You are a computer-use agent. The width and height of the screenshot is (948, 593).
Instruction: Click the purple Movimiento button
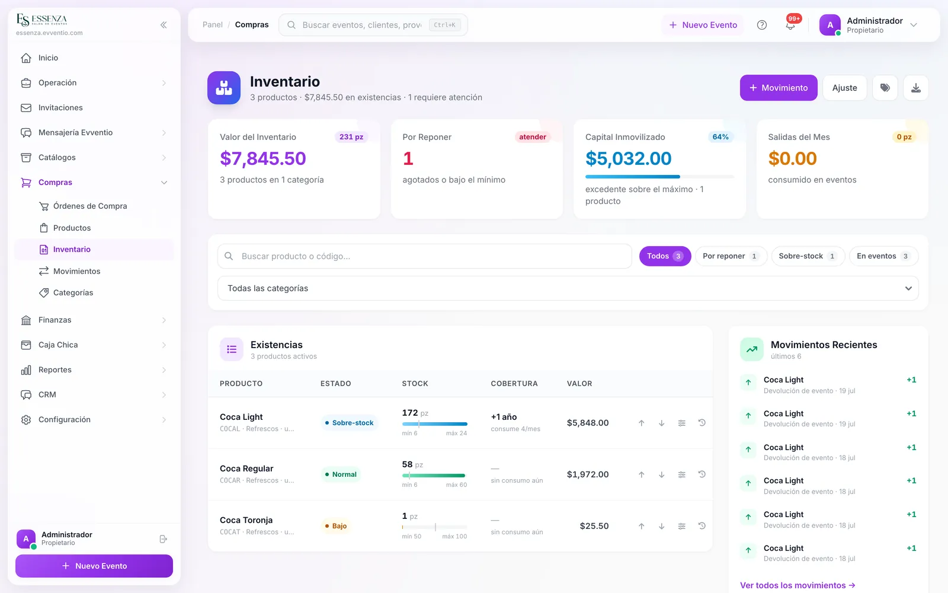[779, 88]
